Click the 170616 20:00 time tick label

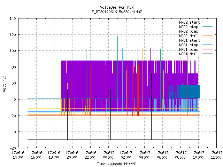coord(72,155)
